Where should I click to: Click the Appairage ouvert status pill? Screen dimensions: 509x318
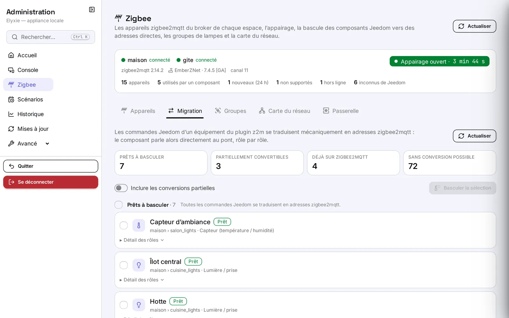[x=439, y=61]
